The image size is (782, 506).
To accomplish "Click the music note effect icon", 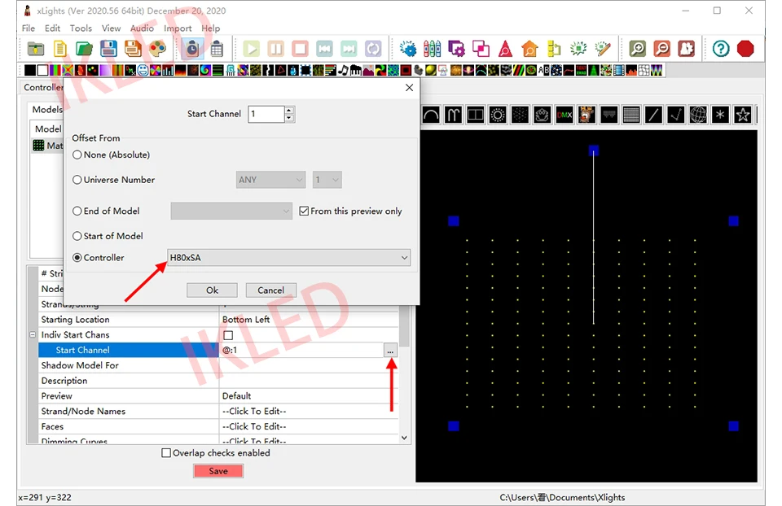I will click(x=343, y=70).
